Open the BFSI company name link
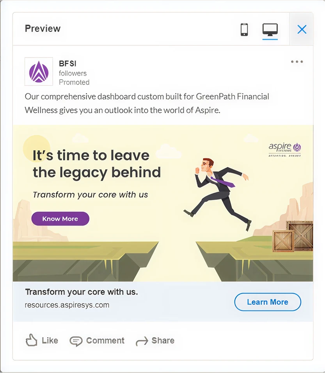325x373 pixels. click(x=67, y=64)
